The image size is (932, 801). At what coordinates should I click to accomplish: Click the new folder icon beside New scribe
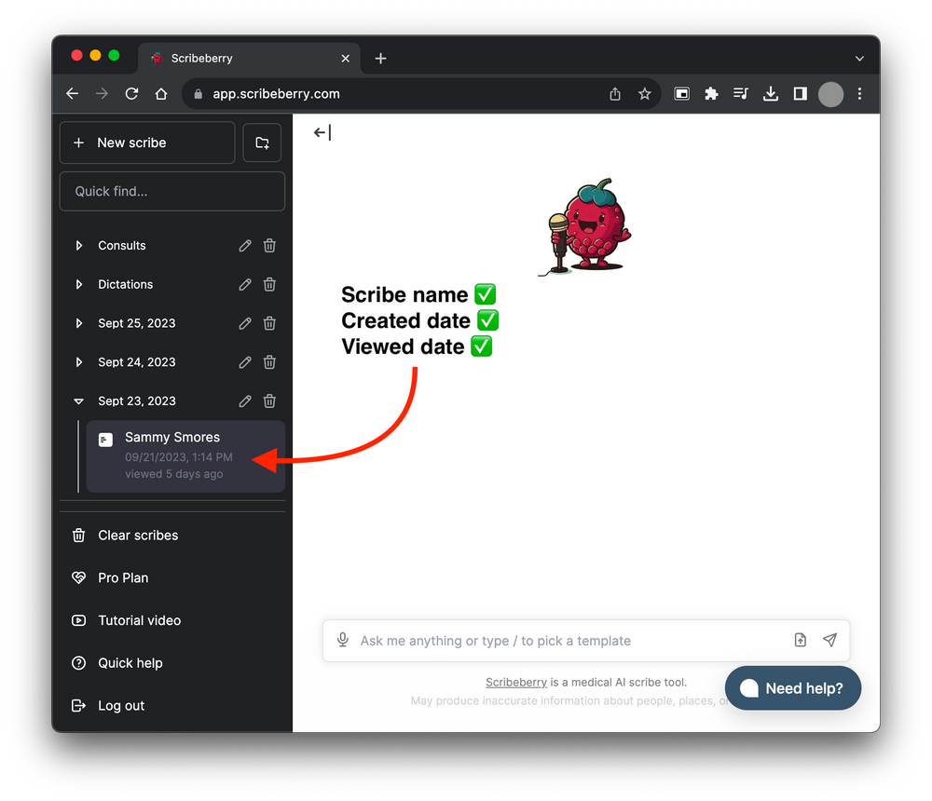pos(262,143)
